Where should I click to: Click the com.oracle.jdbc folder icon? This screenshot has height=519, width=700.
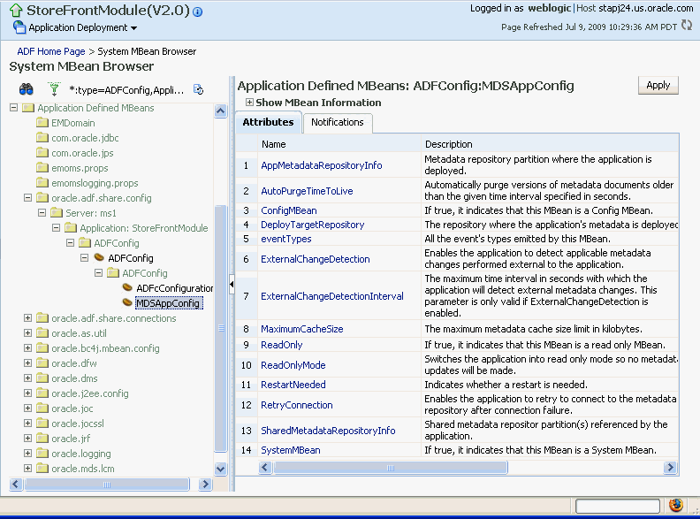(42, 138)
